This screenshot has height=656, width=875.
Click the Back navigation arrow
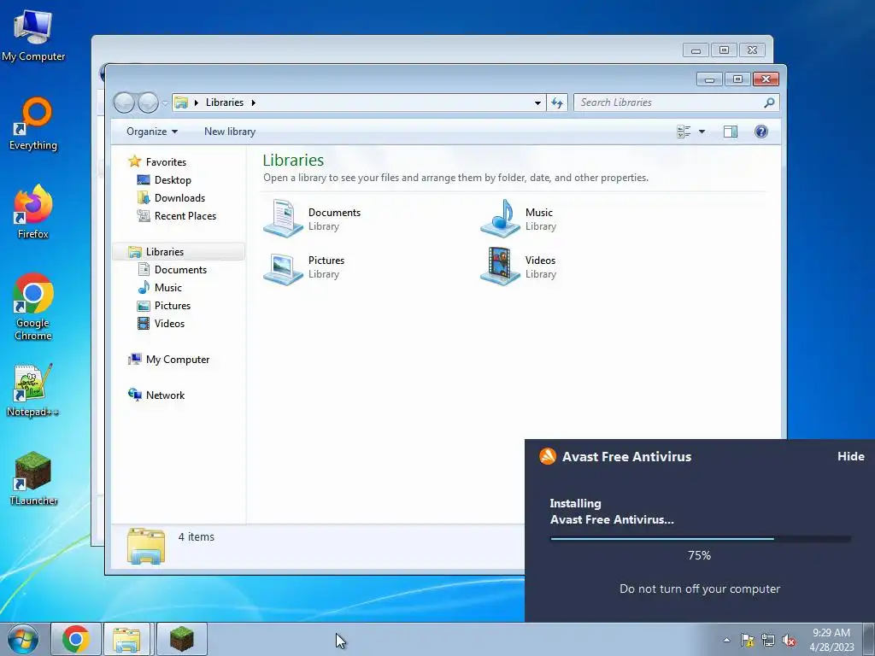[124, 102]
